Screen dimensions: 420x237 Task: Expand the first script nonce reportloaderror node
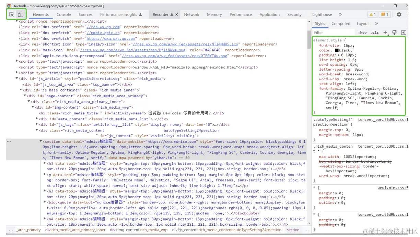17,21
